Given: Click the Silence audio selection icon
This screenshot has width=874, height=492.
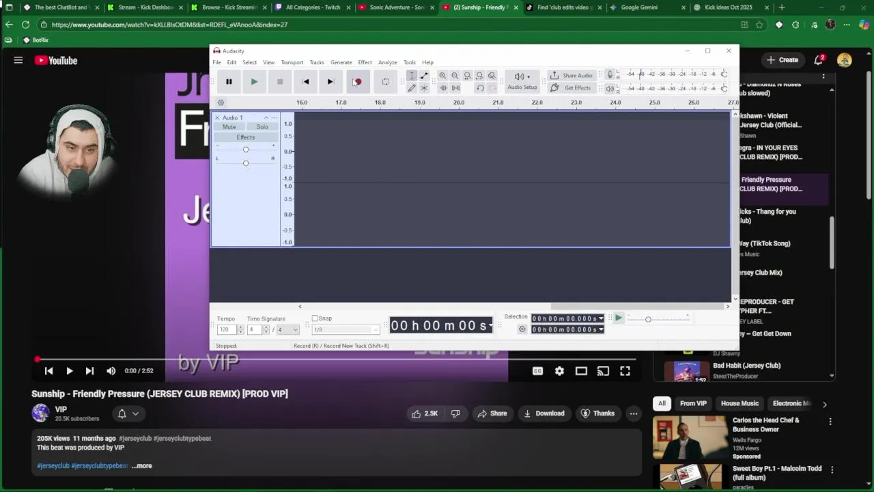Looking at the screenshot, I should point(455,88).
